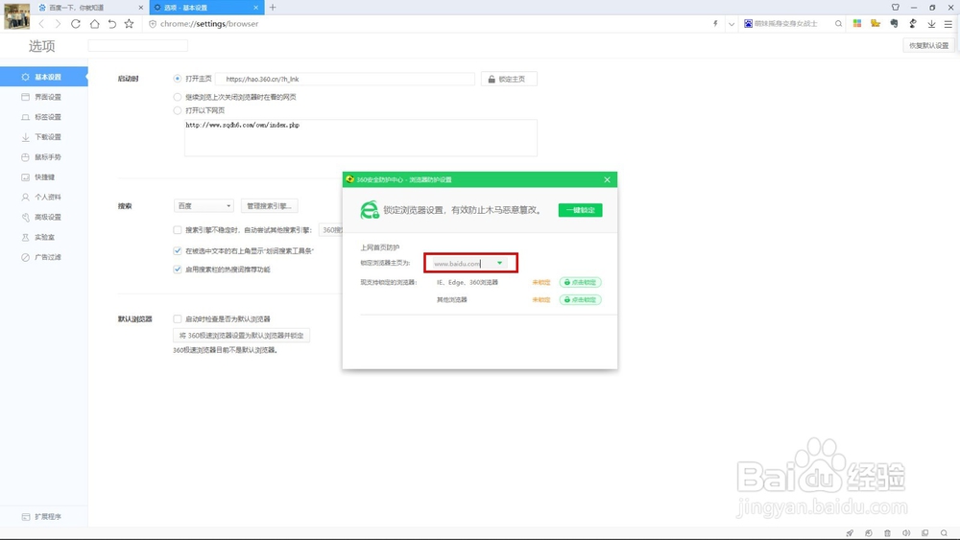The height and width of the screenshot is (540, 960).
Task: Open 实验室 in sidebar
Action: [44, 237]
